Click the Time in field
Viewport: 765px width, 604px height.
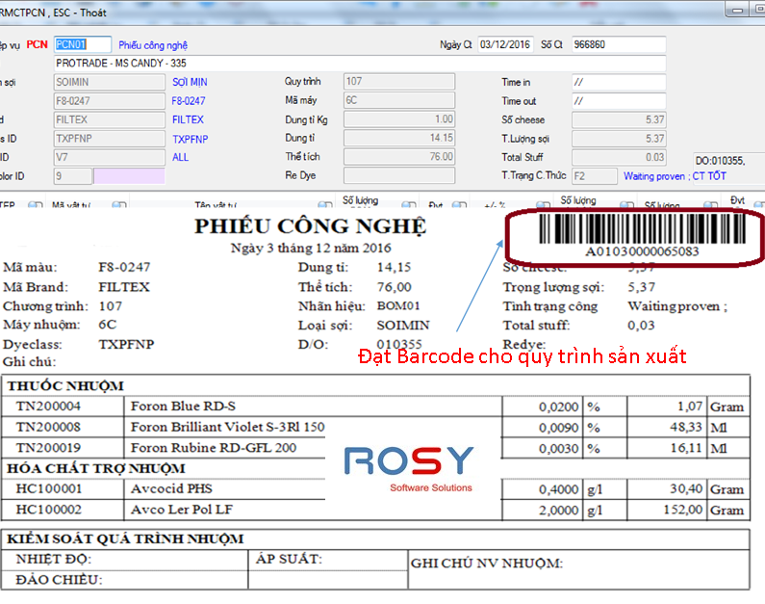coord(618,83)
